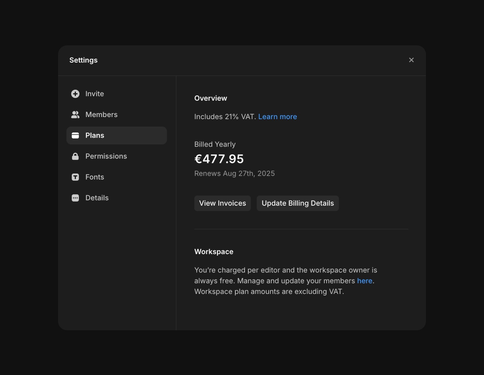
Task: Click the Renews Aug 27th, 2025 text
Action: click(234, 174)
